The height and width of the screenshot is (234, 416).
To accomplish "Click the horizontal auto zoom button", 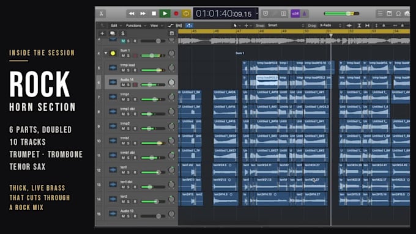I will tap(368, 26).
